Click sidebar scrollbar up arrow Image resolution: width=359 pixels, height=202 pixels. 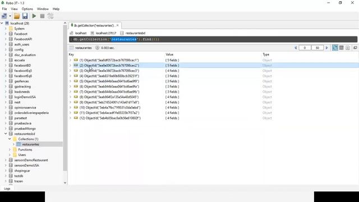[65, 24]
